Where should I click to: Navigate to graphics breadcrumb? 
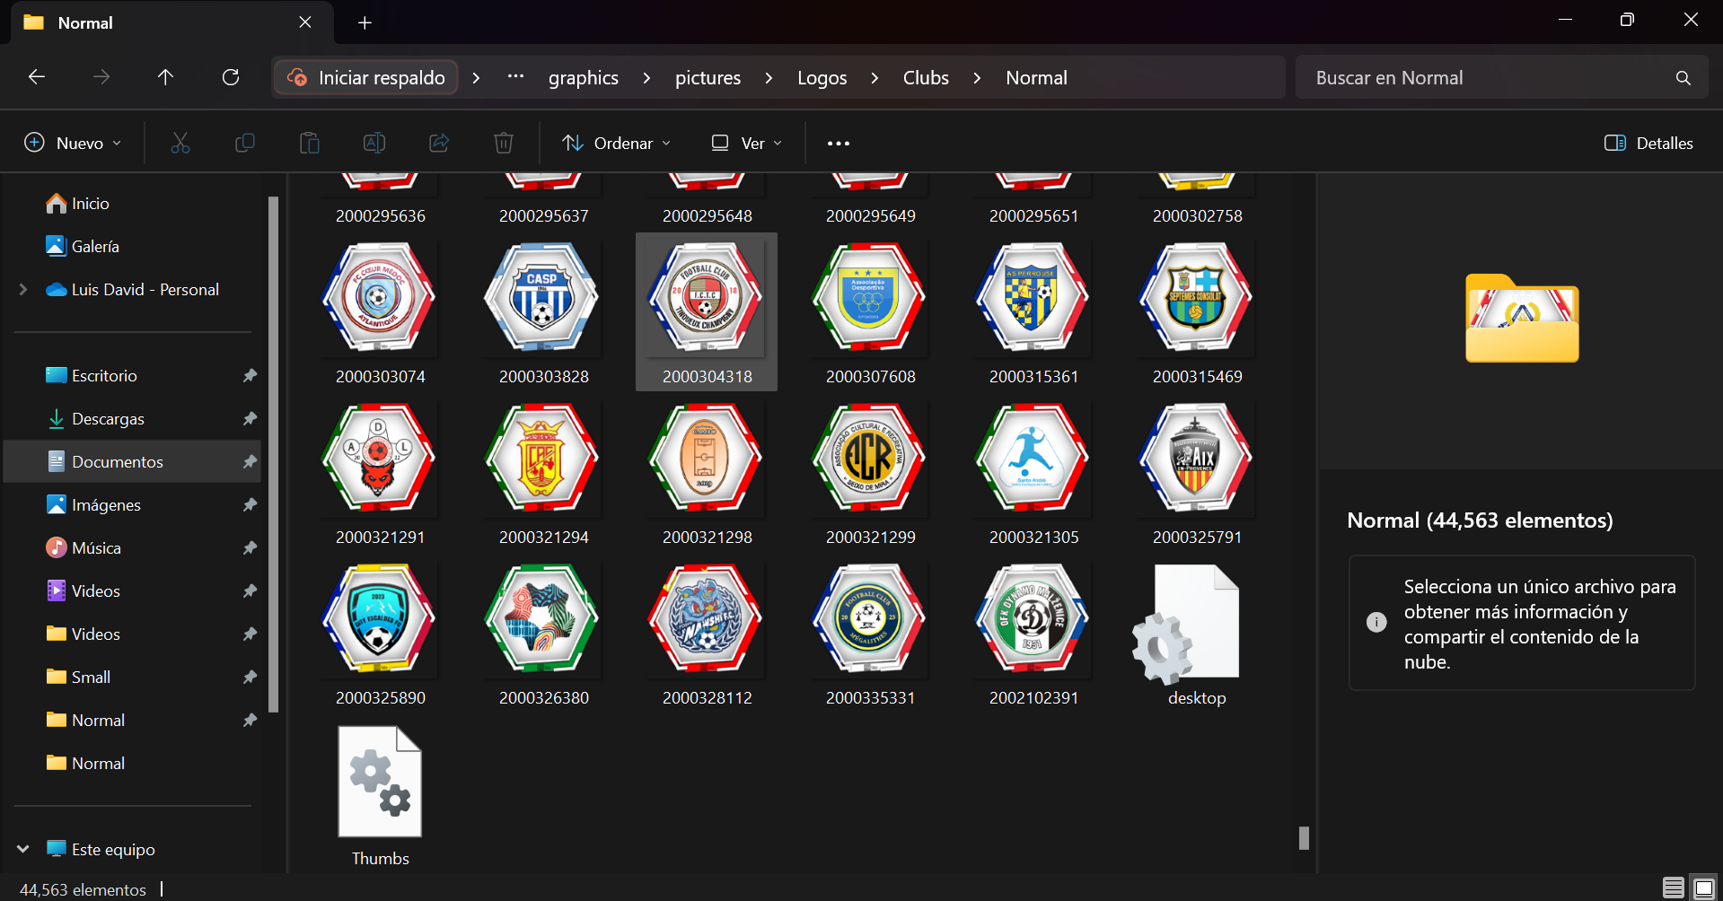pyautogui.click(x=584, y=78)
